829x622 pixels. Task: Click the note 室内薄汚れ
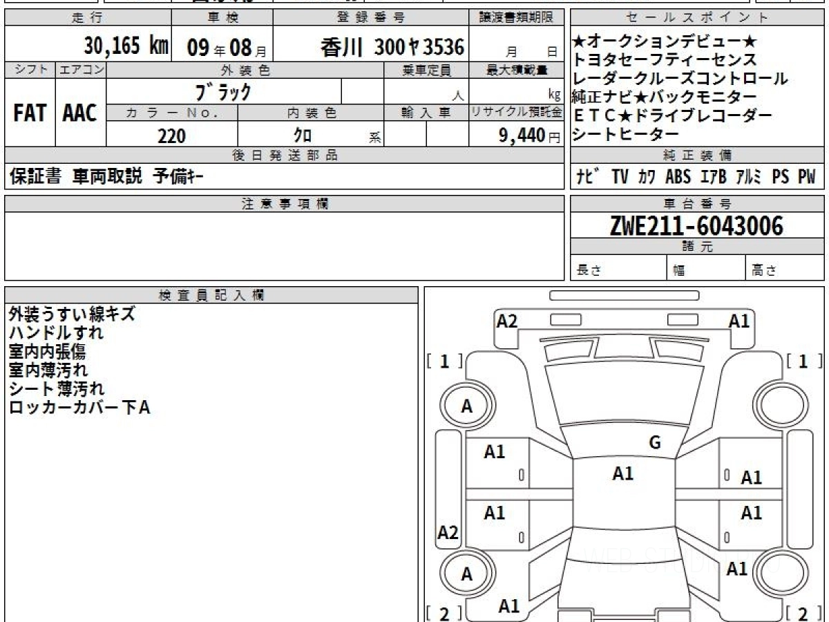(x=48, y=370)
